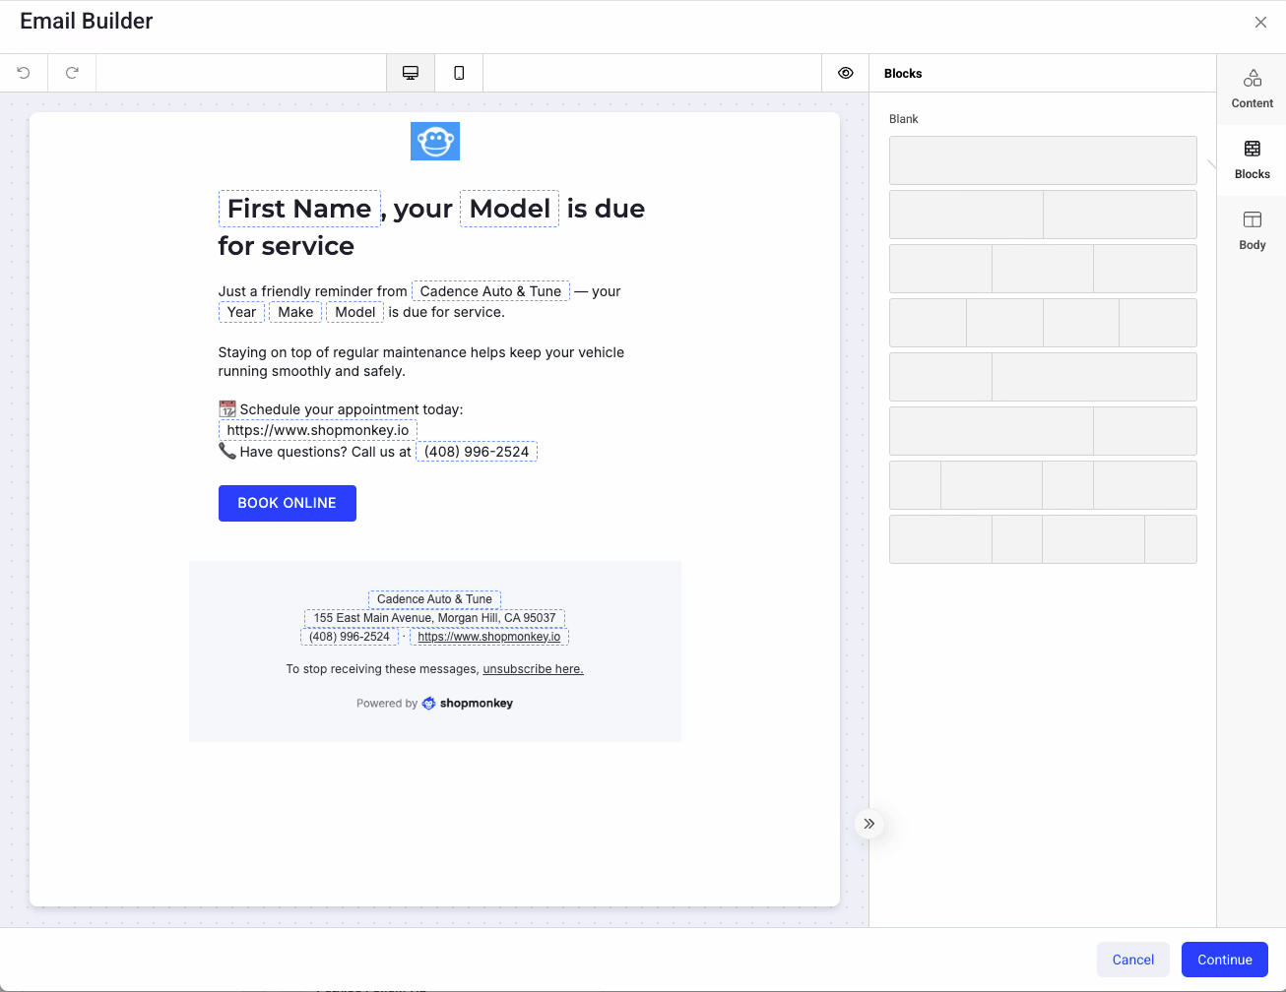Click the BOOK ONLINE button in email
This screenshot has width=1286, height=992.
pyautogui.click(x=288, y=503)
